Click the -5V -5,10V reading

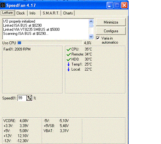coord(56,121)
